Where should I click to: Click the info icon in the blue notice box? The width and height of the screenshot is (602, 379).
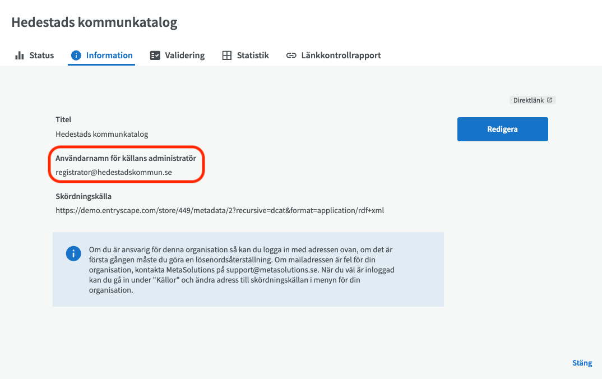point(73,253)
